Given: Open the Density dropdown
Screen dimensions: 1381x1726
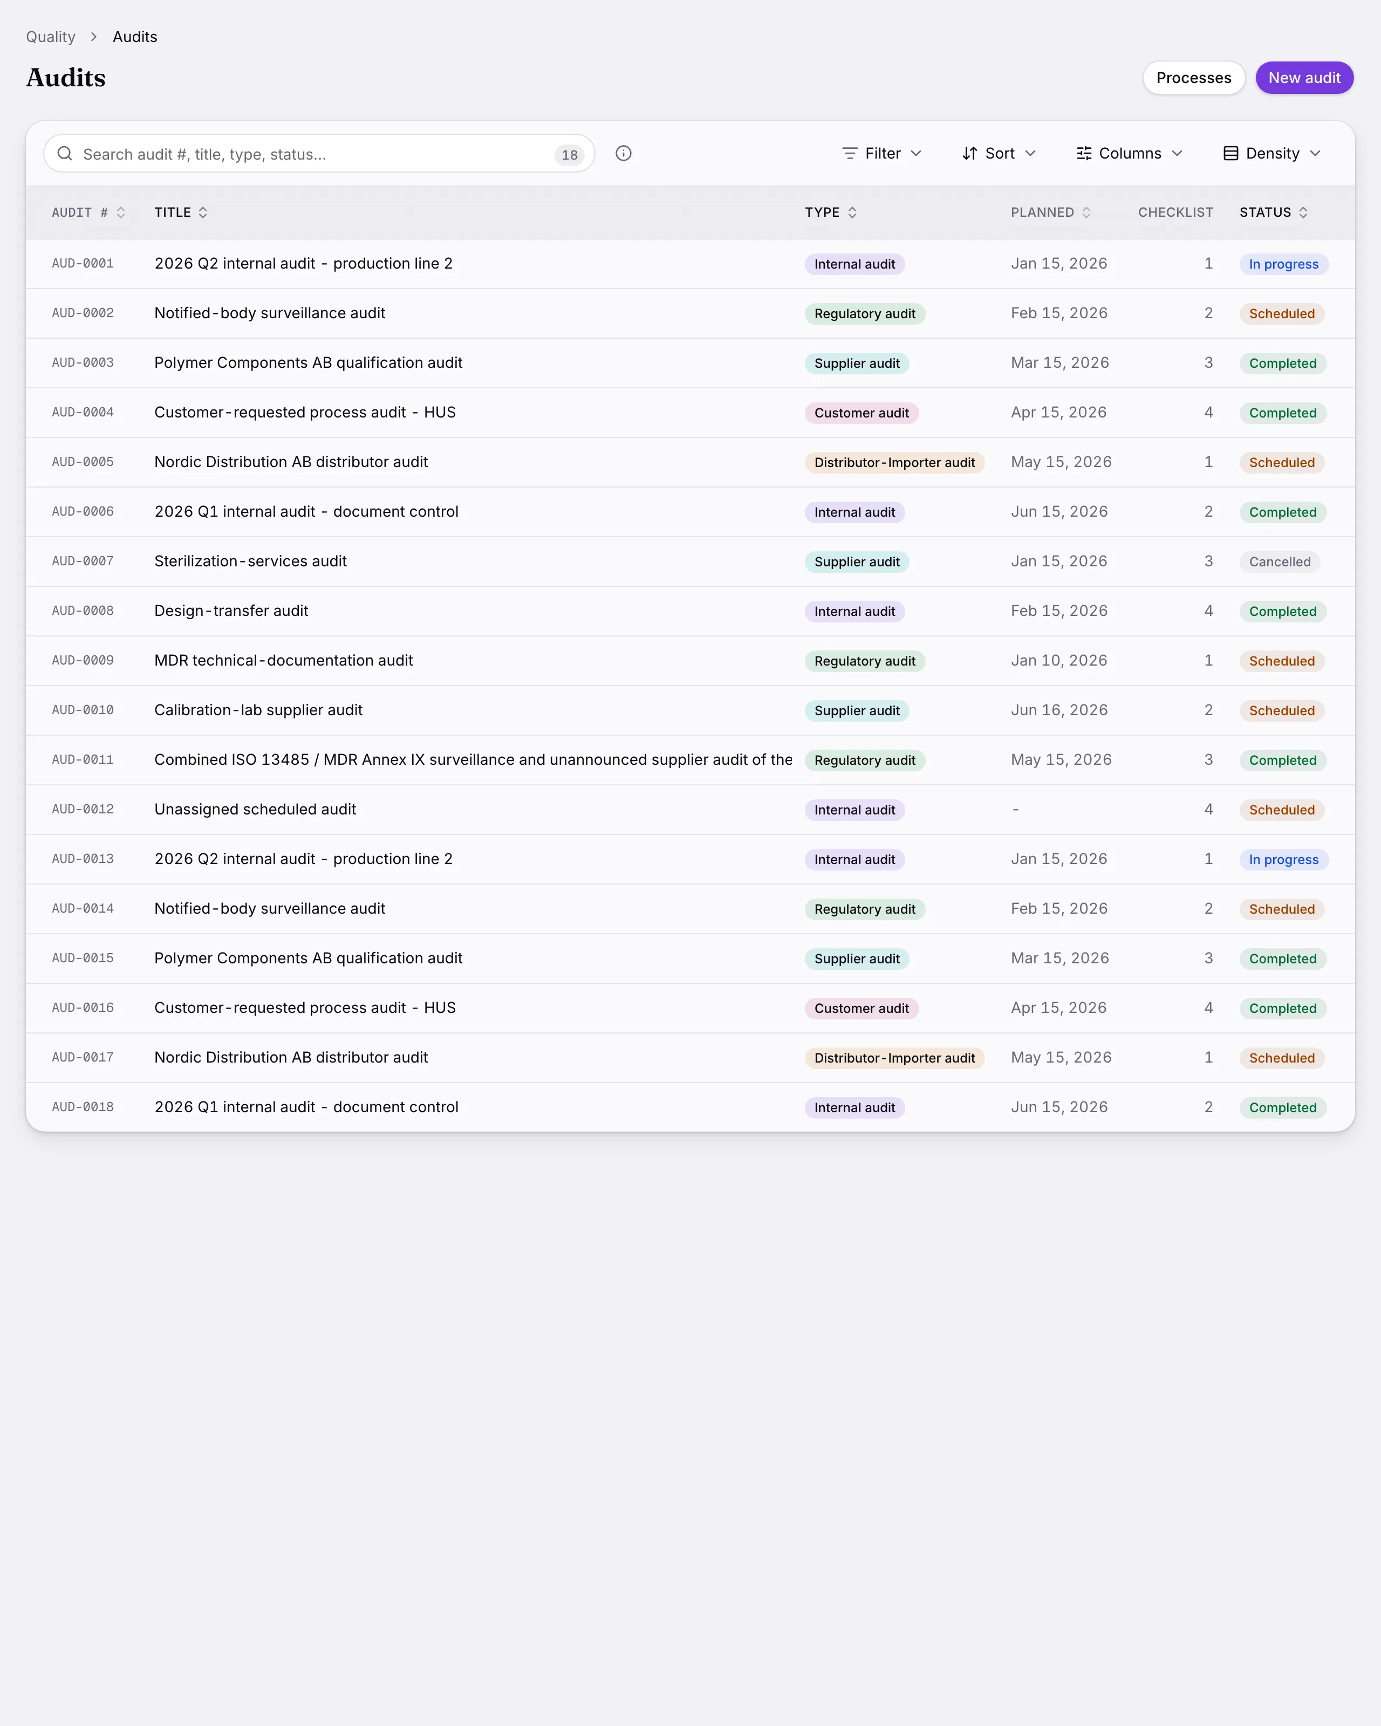Looking at the screenshot, I should pos(1272,153).
